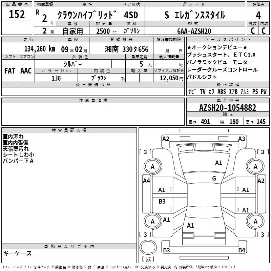Viewport: 271px width, 271px height.
Task: Click the color number 1J6
Action: [56, 78]
